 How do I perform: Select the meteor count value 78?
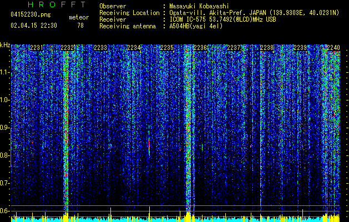(80, 26)
